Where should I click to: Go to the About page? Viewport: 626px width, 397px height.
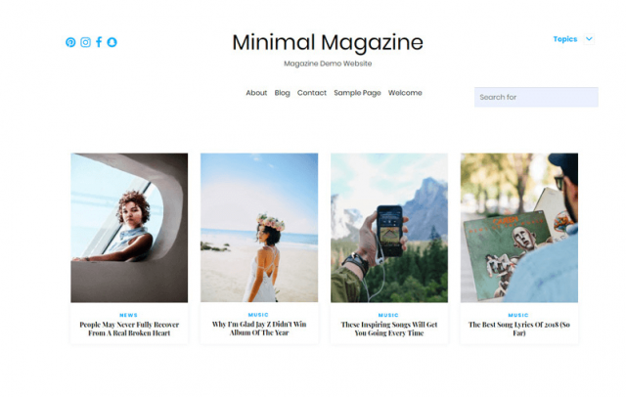[x=256, y=93]
